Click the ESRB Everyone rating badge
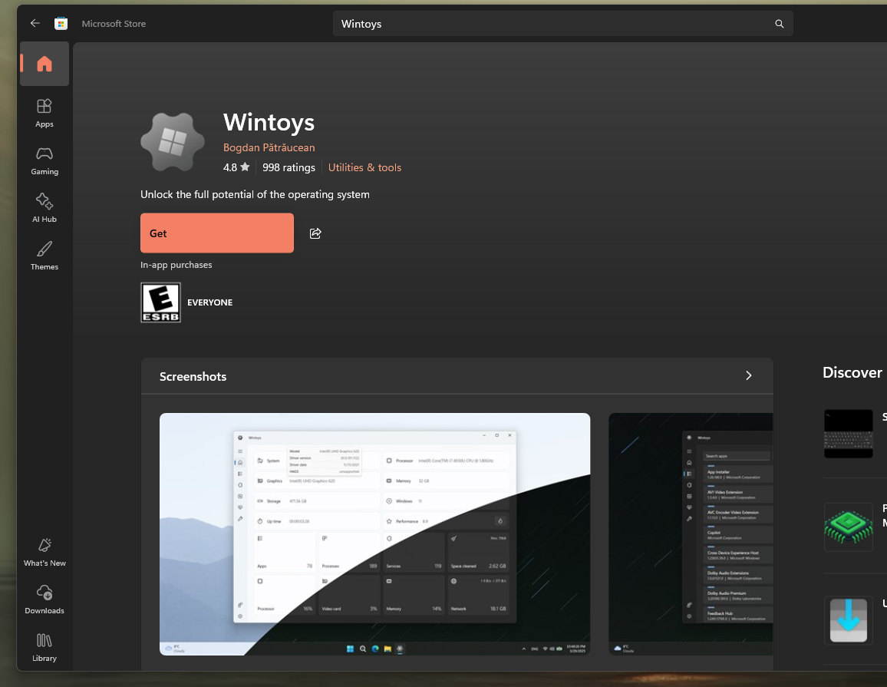This screenshot has width=887, height=687. tap(160, 302)
